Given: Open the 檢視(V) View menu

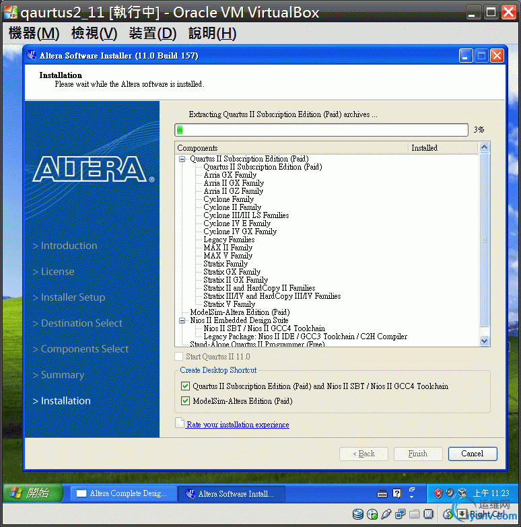Looking at the screenshot, I should (x=94, y=33).
